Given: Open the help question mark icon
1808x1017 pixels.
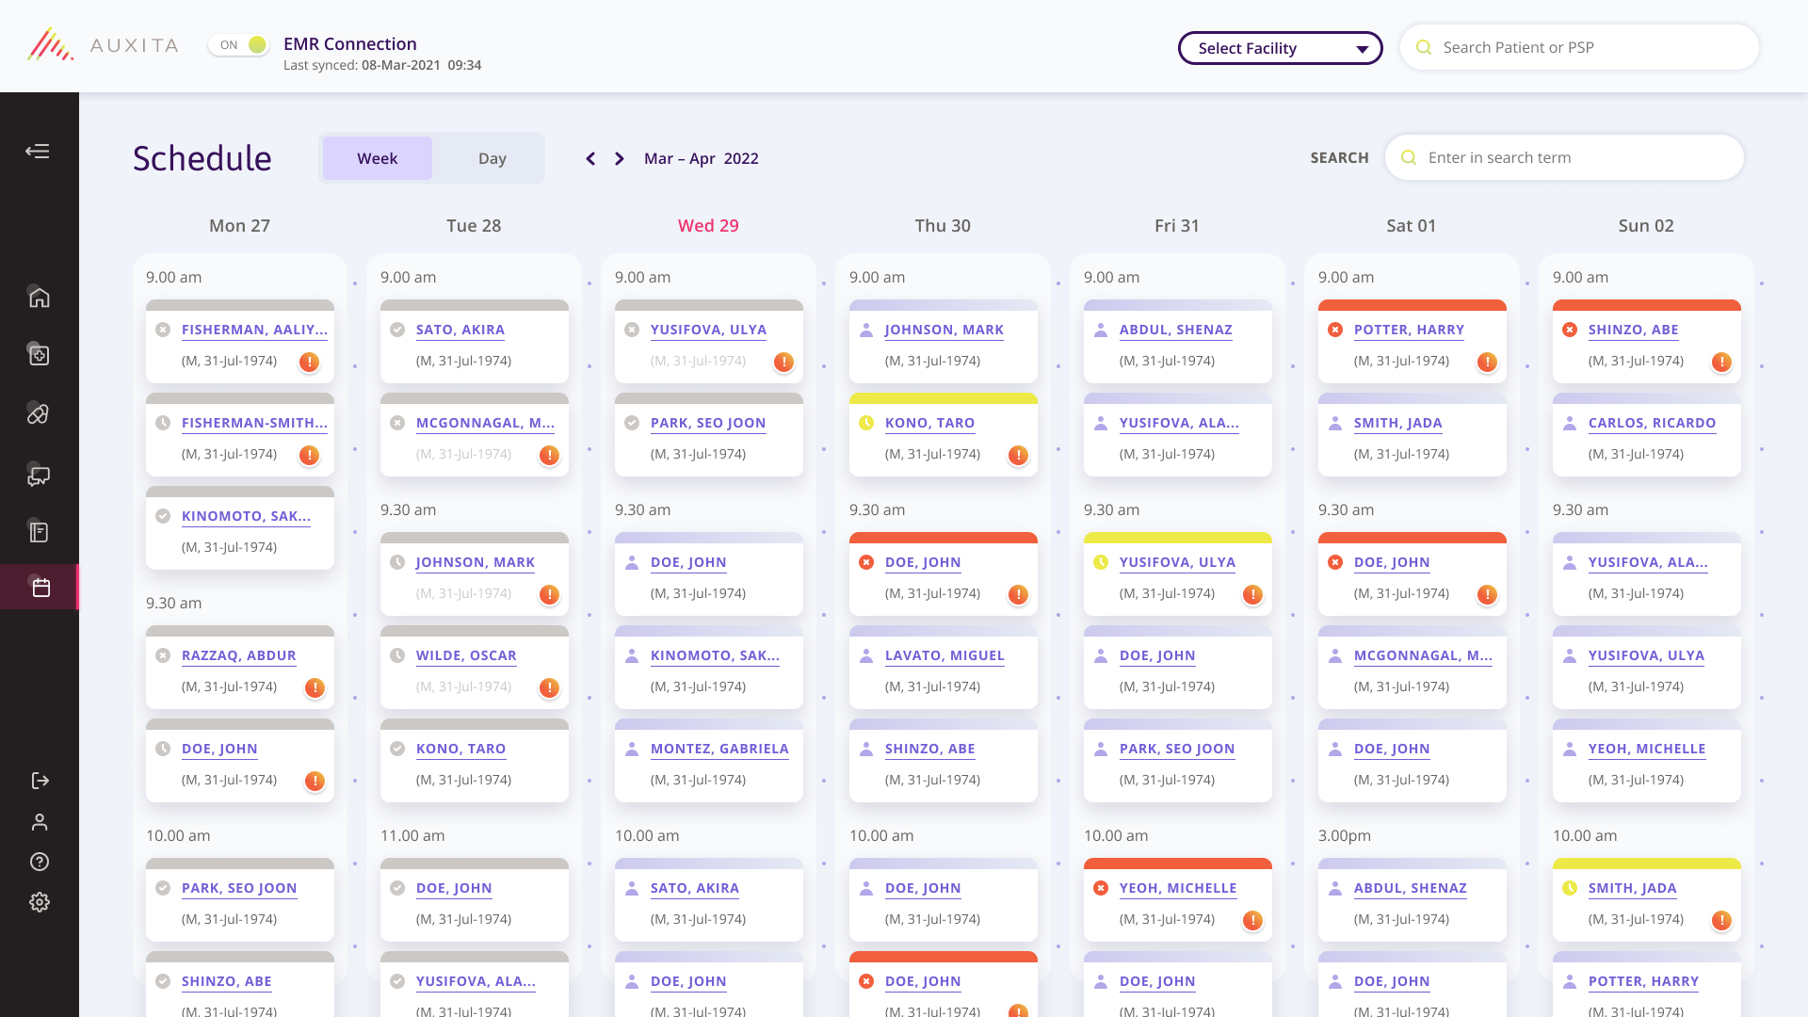Looking at the screenshot, I should [40, 862].
